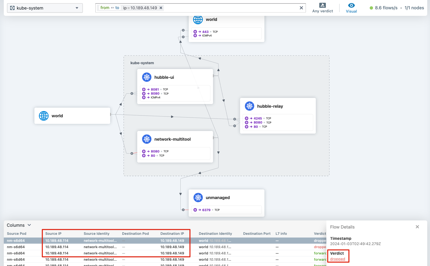Click the Destination Pod column header
The height and width of the screenshot is (266, 430).
click(135, 234)
